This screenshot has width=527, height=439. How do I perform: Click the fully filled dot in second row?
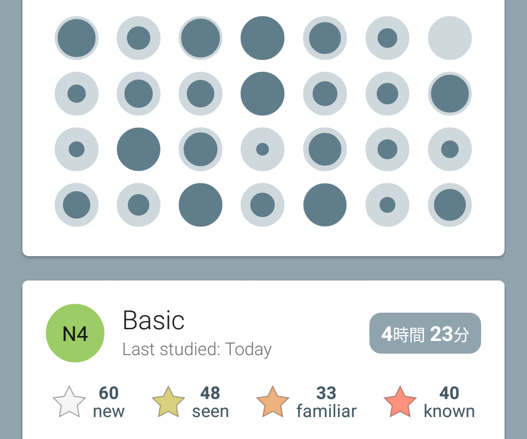point(263,94)
